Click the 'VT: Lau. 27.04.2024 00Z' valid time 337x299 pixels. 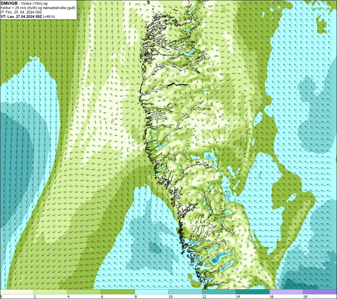[21, 17]
